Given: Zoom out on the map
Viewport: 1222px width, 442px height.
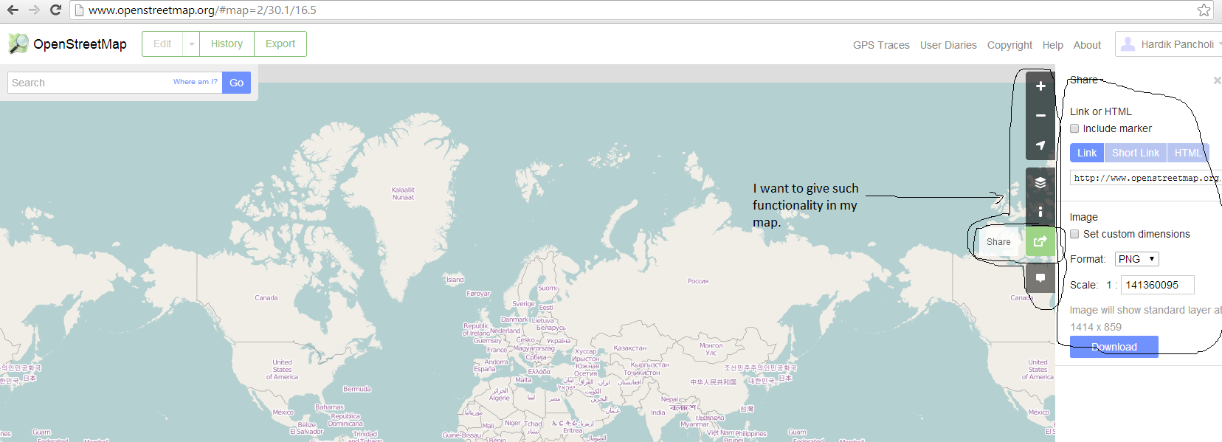Looking at the screenshot, I should tap(1040, 116).
